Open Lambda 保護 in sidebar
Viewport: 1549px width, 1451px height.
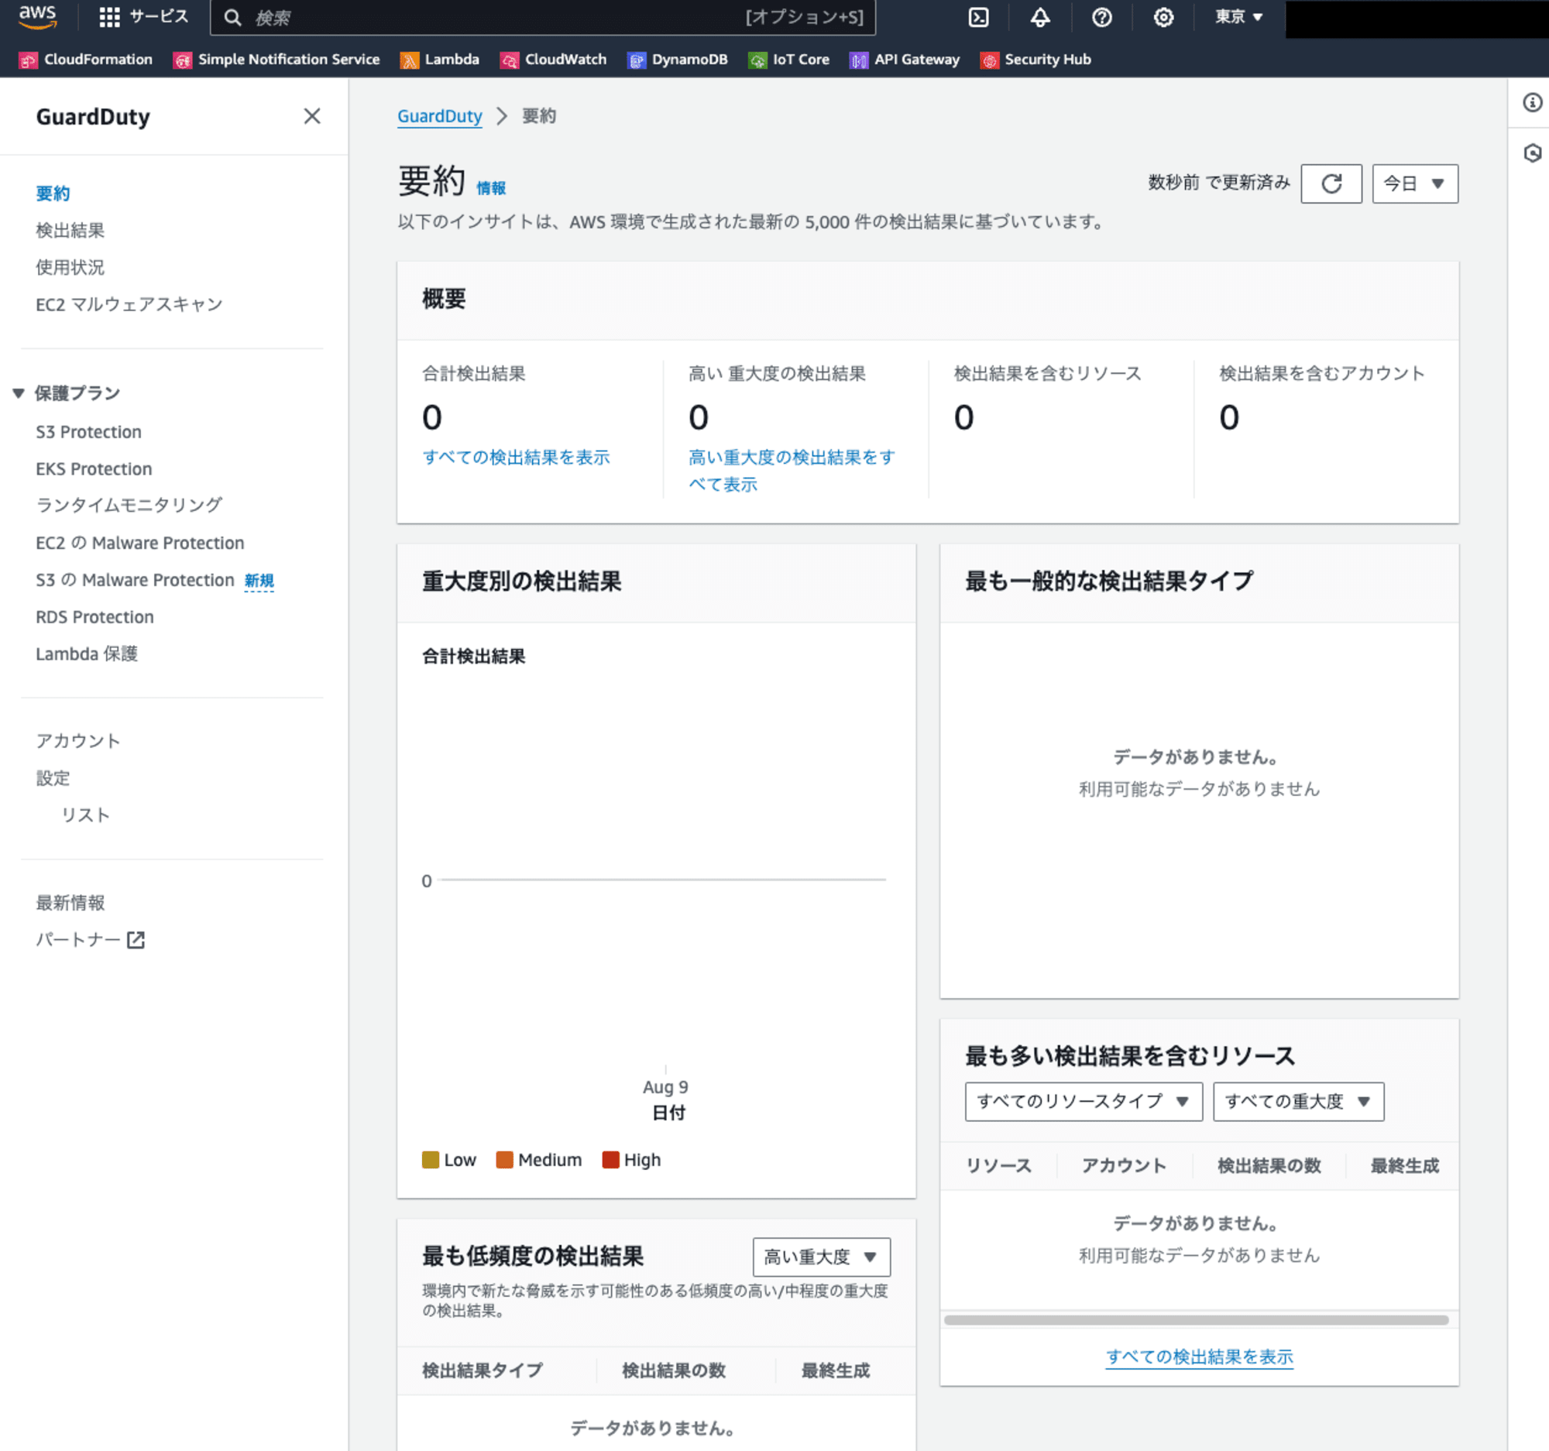pyautogui.click(x=87, y=653)
